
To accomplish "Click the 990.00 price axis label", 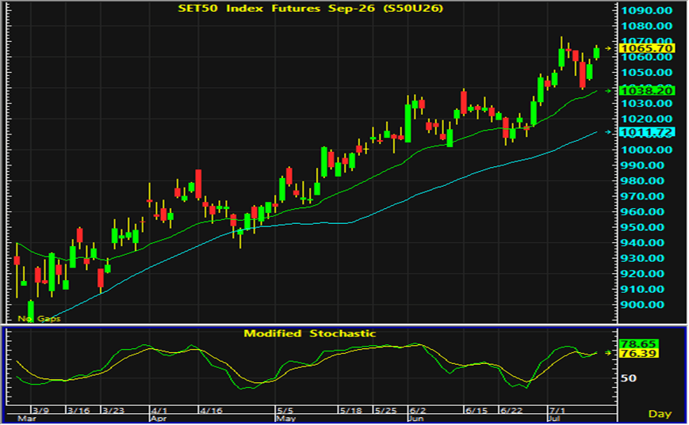I will [x=642, y=165].
